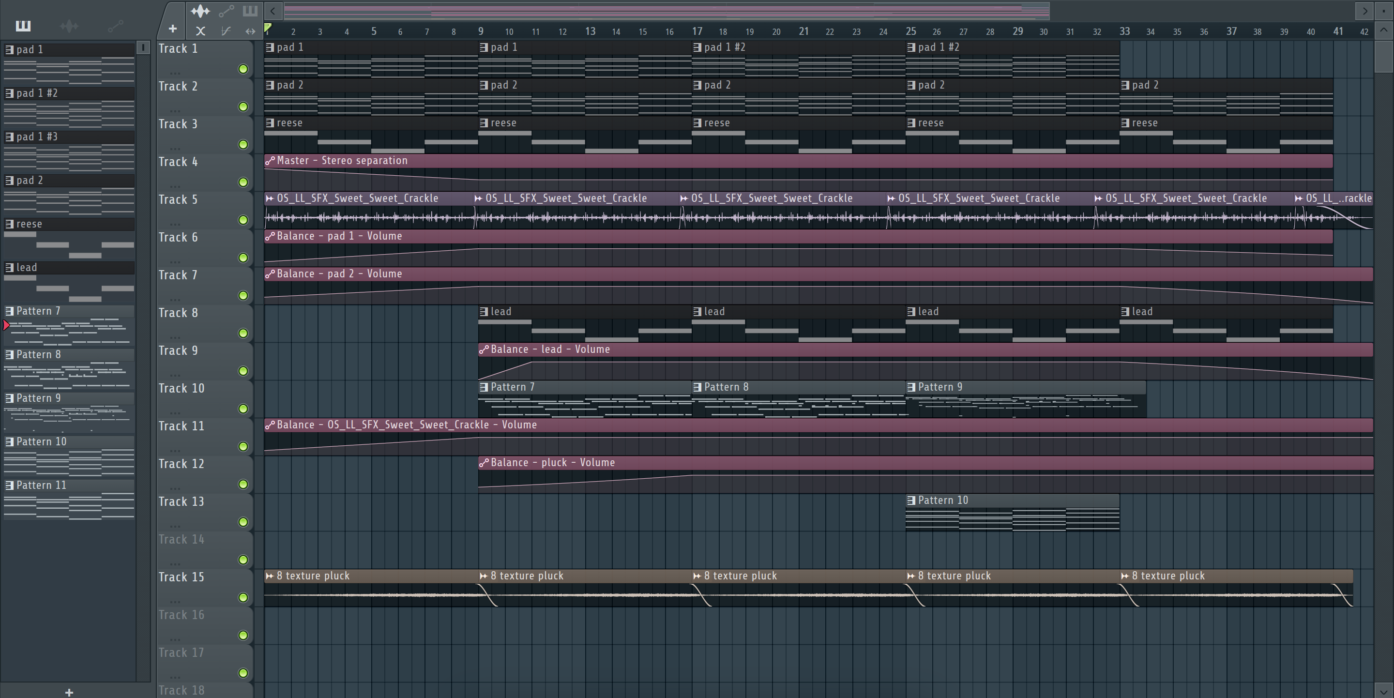
Task: Select the 'Track 12' header label
Action: pos(182,464)
